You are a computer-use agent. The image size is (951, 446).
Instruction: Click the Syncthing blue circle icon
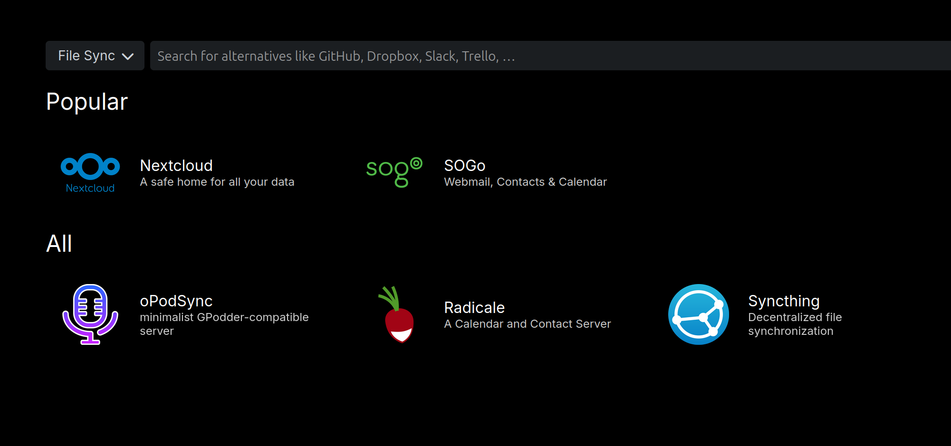pyautogui.click(x=698, y=314)
